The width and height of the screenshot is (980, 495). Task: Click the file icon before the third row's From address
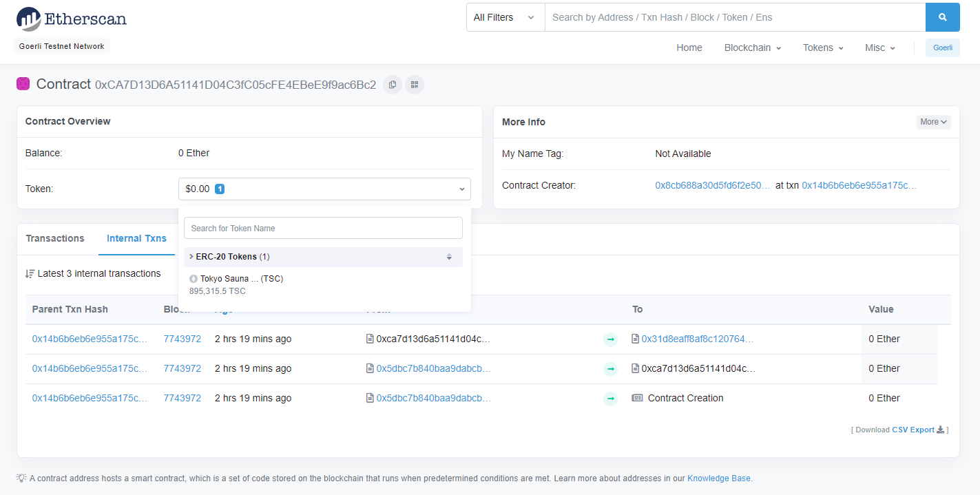click(370, 398)
